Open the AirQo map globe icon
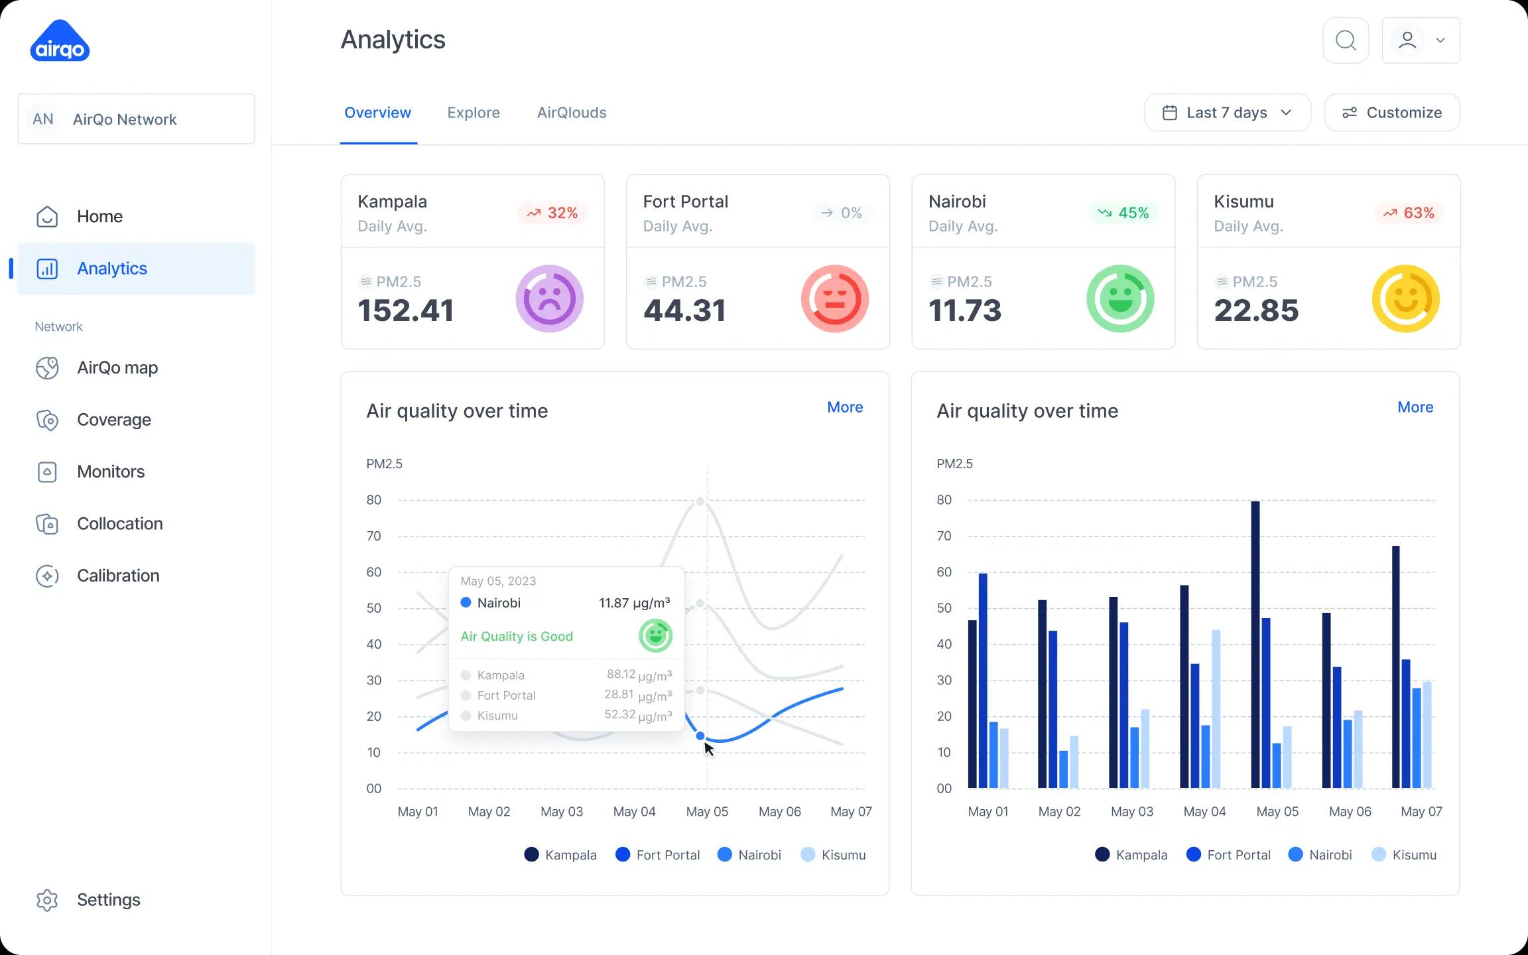The height and width of the screenshot is (955, 1528). 47,368
